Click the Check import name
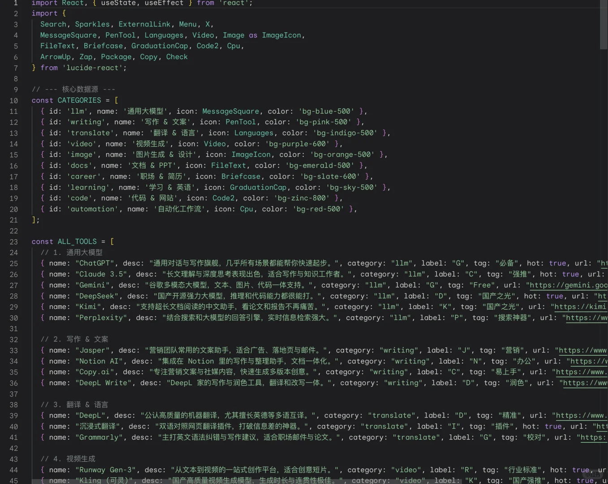Screen dimensions: 608x484 [177, 57]
